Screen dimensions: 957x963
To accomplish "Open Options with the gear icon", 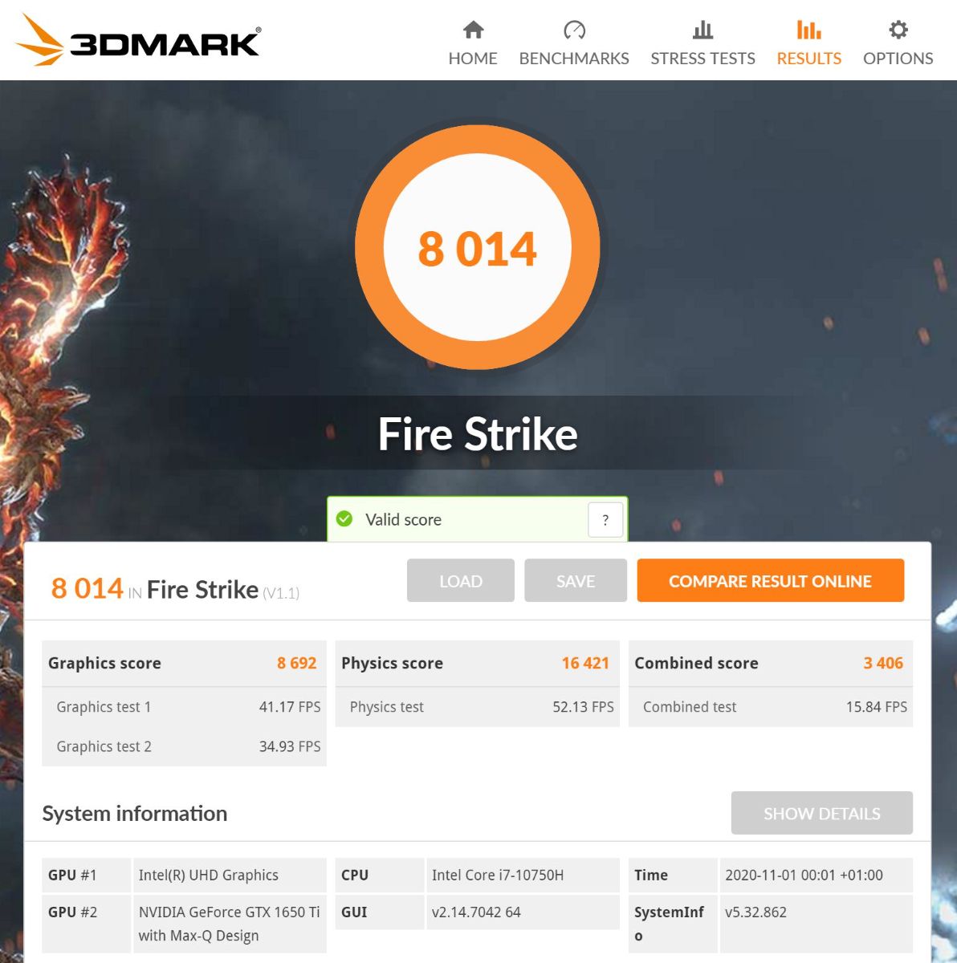I will (x=898, y=30).
